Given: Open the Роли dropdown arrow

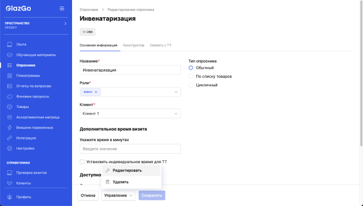Looking at the screenshot, I should click(176, 92).
